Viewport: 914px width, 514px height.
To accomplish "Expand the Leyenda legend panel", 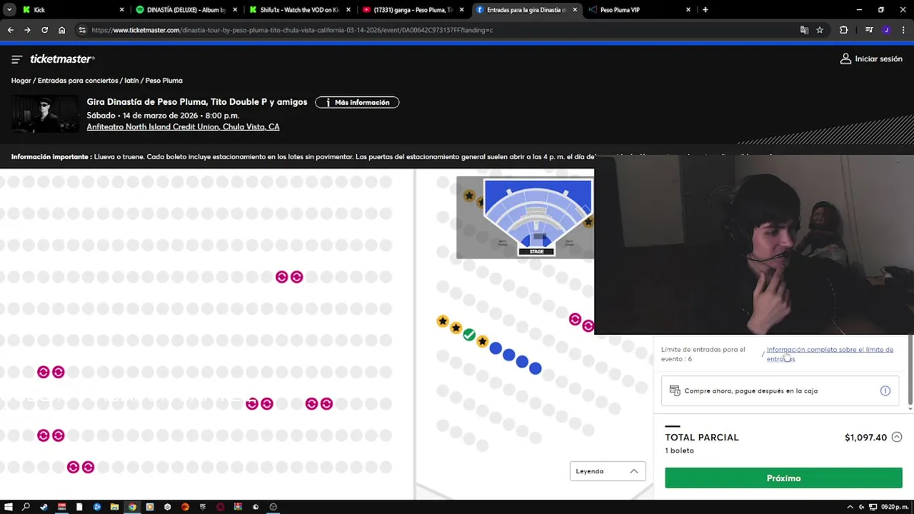I will click(x=608, y=471).
